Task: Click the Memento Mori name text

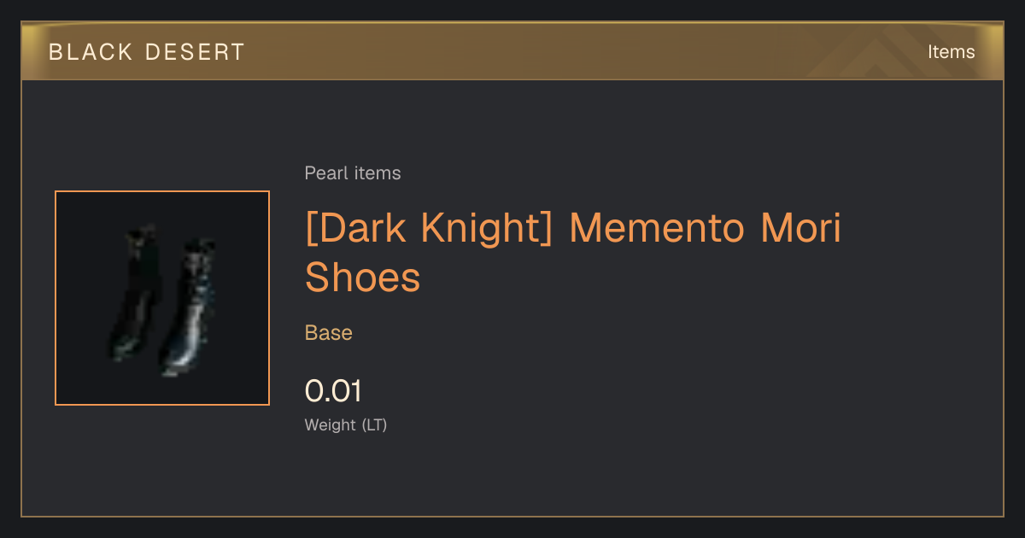Action: click(706, 228)
